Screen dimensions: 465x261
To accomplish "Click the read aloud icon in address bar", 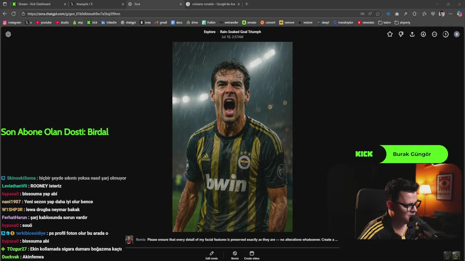I will click(x=370, y=14).
